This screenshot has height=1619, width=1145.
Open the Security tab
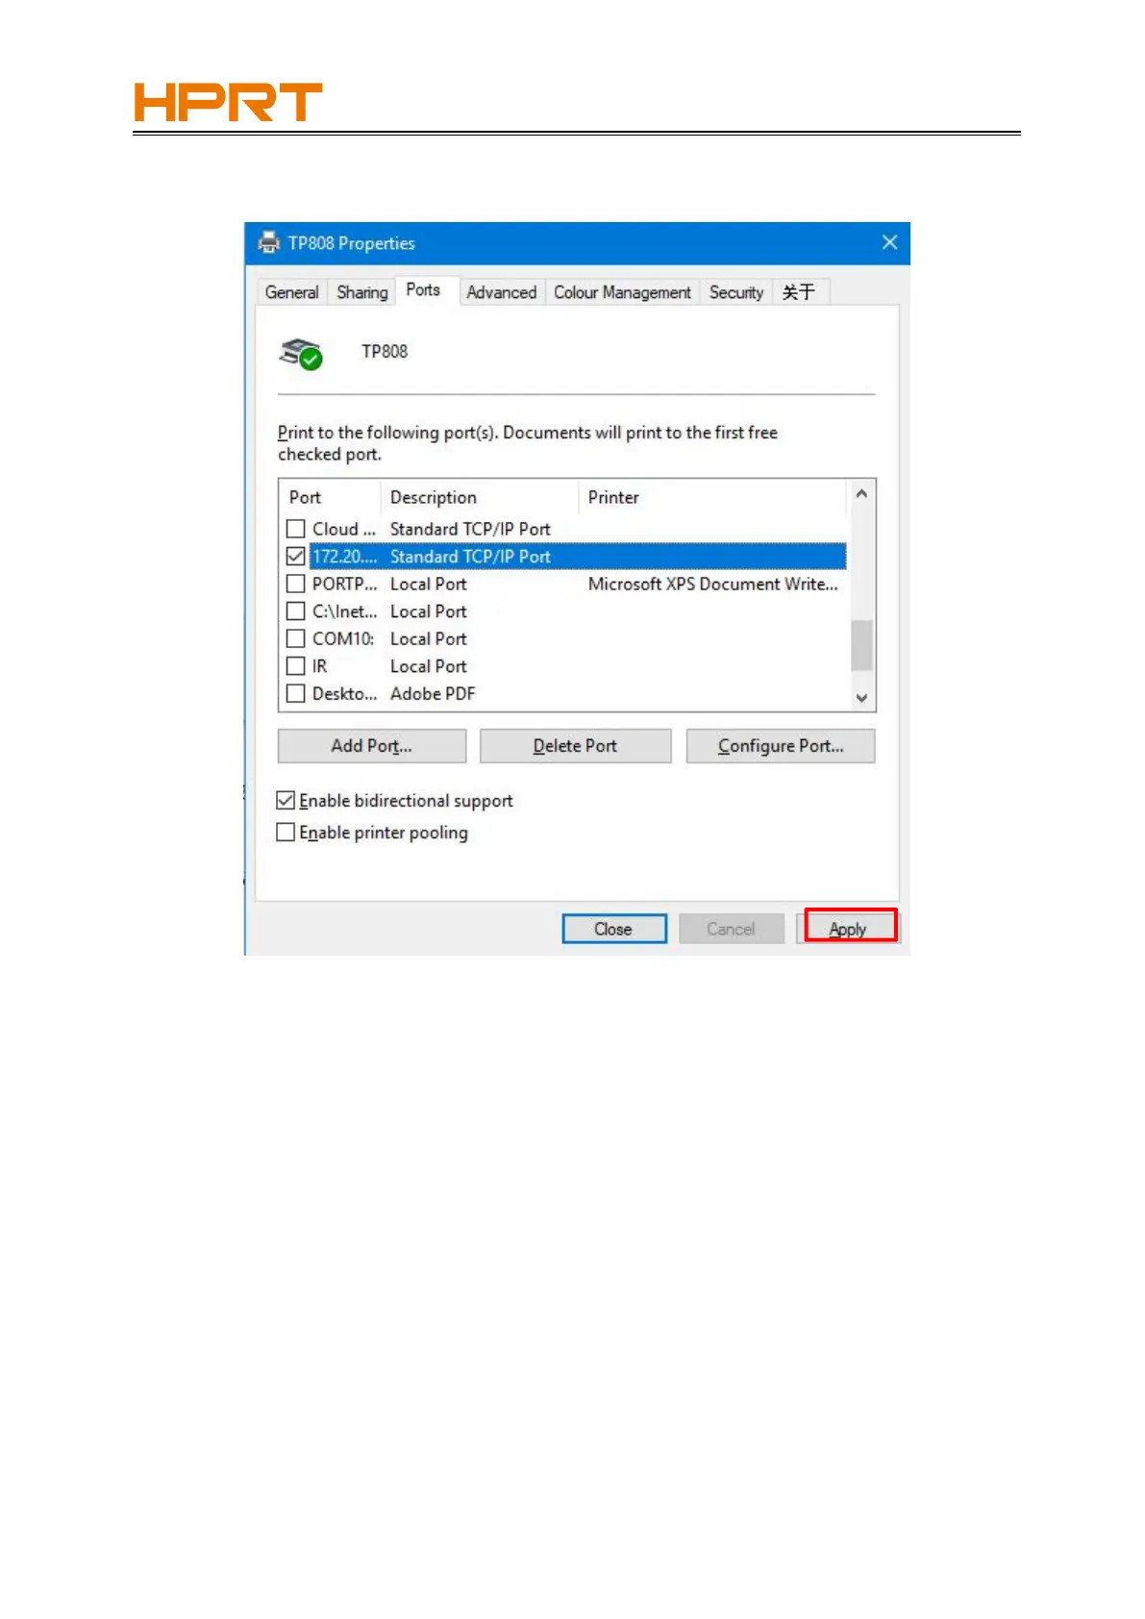[735, 292]
